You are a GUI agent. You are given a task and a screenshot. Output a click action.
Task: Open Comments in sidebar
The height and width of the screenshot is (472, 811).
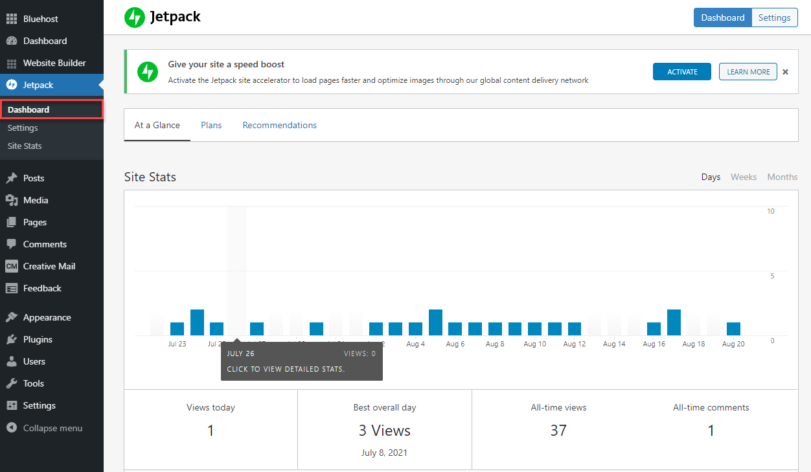[52, 244]
